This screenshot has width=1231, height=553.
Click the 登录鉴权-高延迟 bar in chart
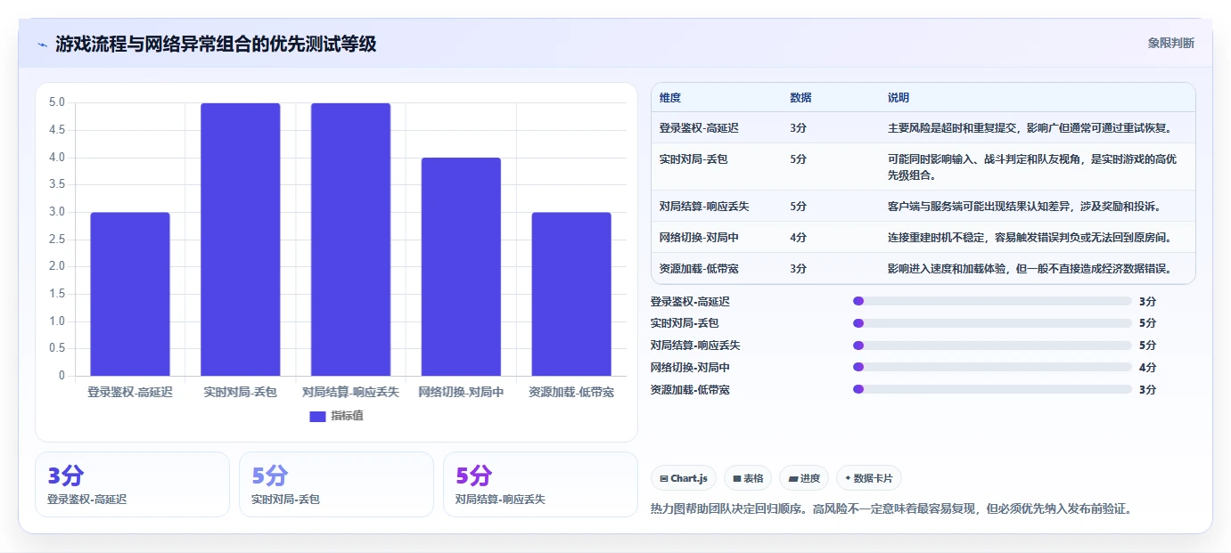click(130, 294)
